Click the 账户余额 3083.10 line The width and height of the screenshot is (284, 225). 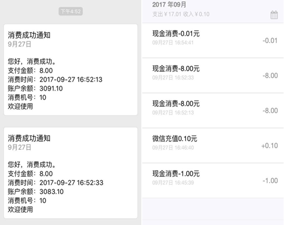(36, 192)
